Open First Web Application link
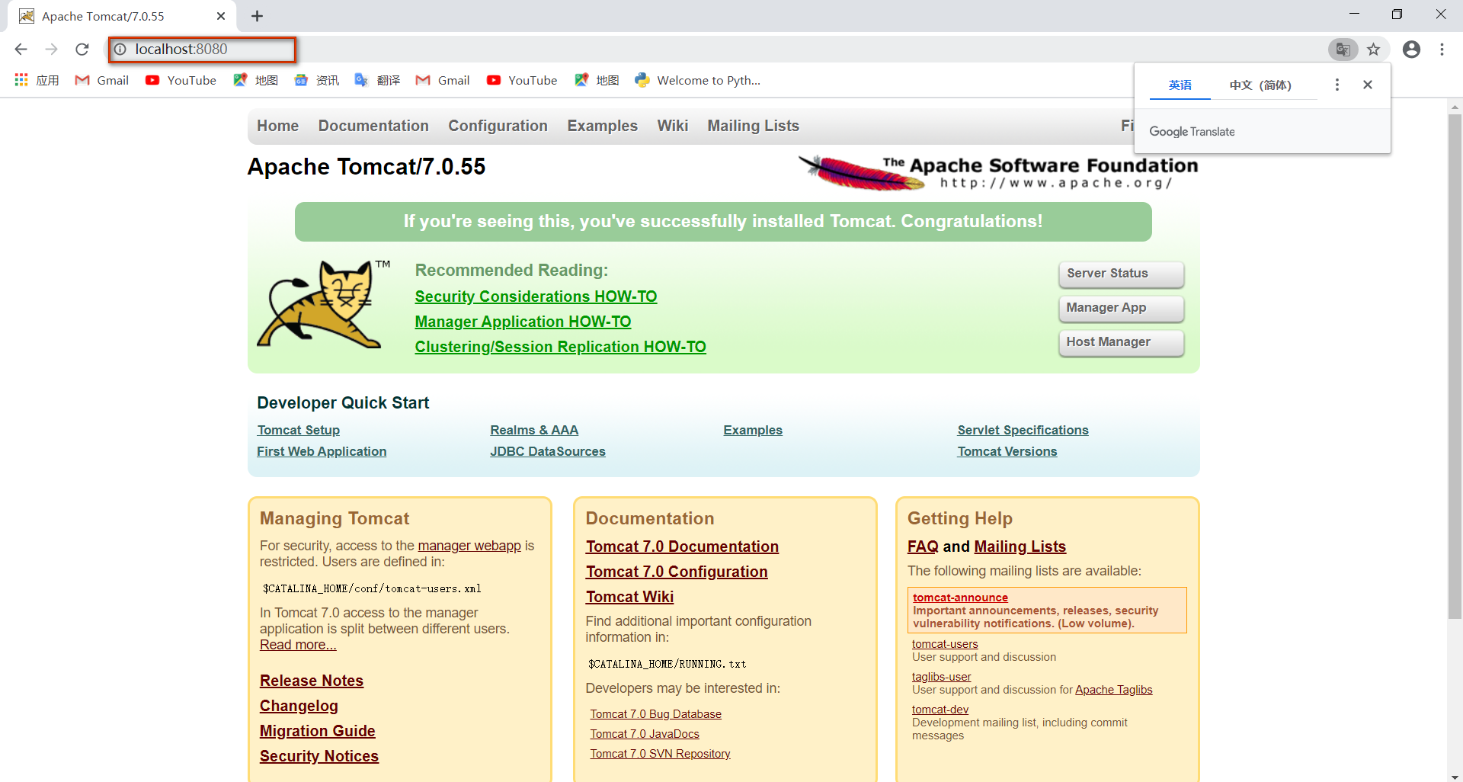This screenshot has height=782, width=1463. click(x=322, y=451)
